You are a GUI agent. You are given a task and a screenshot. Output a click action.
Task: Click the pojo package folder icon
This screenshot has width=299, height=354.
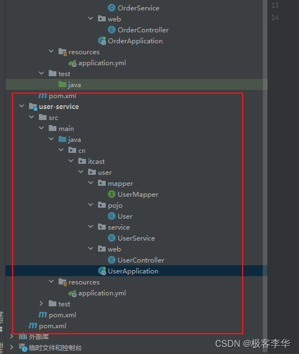click(x=102, y=205)
